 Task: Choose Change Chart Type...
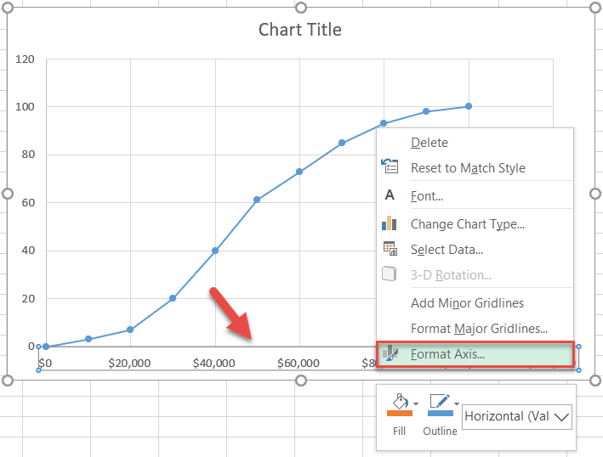[x=475, y=224]
